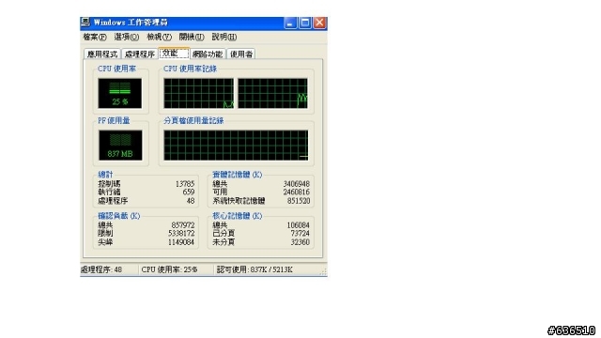
Task: Click threads count value 659
Action: click(x=189, y=192)
